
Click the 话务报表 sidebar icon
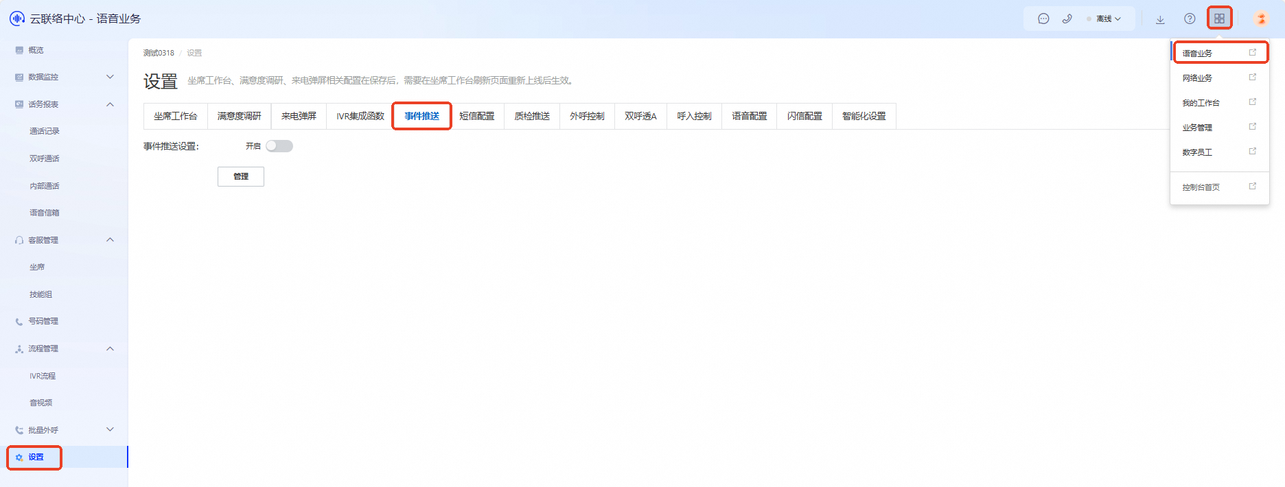coord(19,104)
